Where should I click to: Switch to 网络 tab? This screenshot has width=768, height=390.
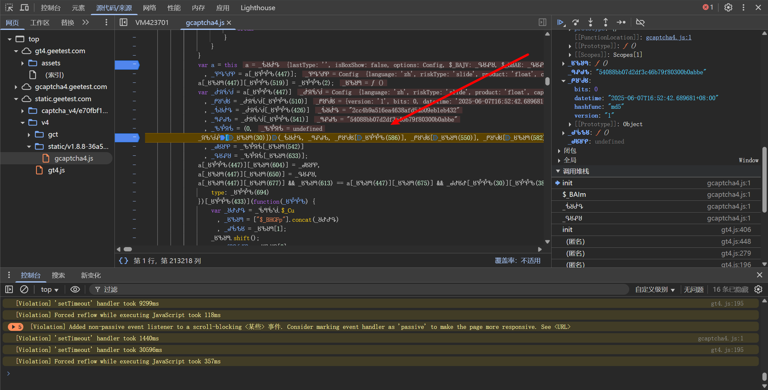coord(150,8)
